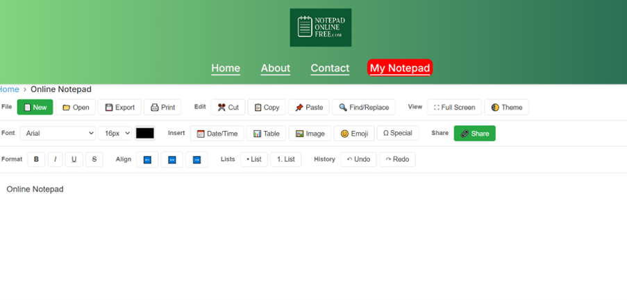Open the My Notepad tab
This screenshot has width=627, height=300.
(x=399, y=68)
